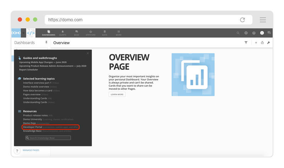Click the Manage Pages link
The image size is (284, 168).
tap(31, 150)
